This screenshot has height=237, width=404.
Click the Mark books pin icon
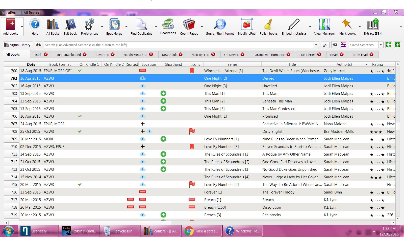point(347,27)
